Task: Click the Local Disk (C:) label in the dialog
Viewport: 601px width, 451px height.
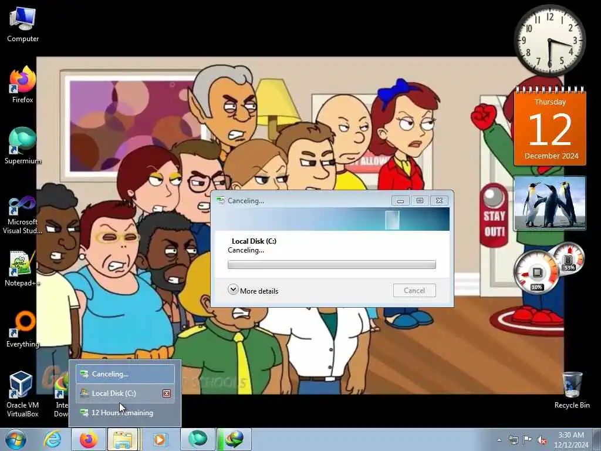Action: click(x=254, y=241)
